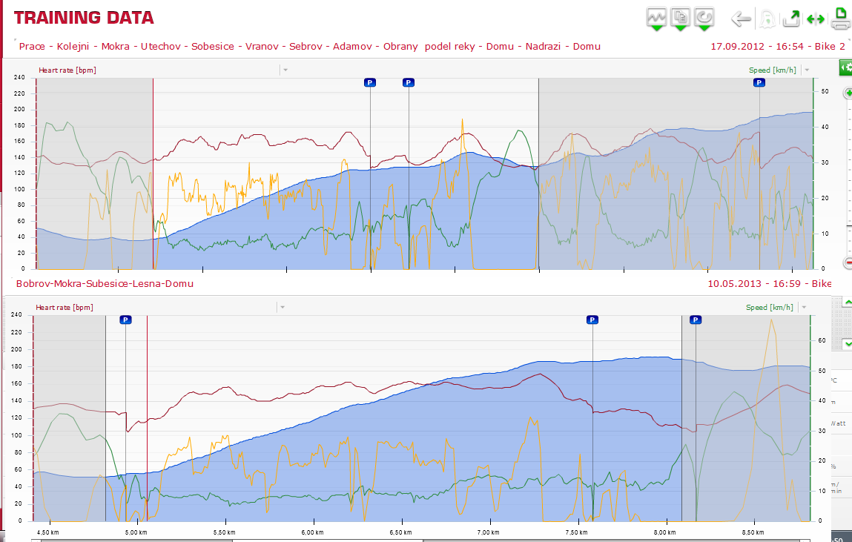
Task: Open the graph curve view menu
Action: (x=657, y=19)
